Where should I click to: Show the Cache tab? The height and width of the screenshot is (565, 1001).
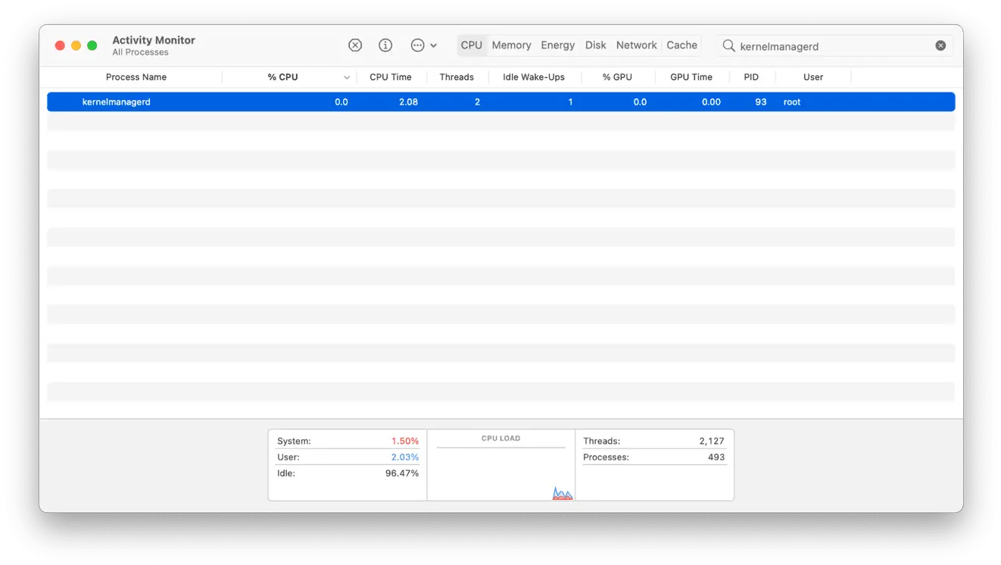(x=681, y=45)
